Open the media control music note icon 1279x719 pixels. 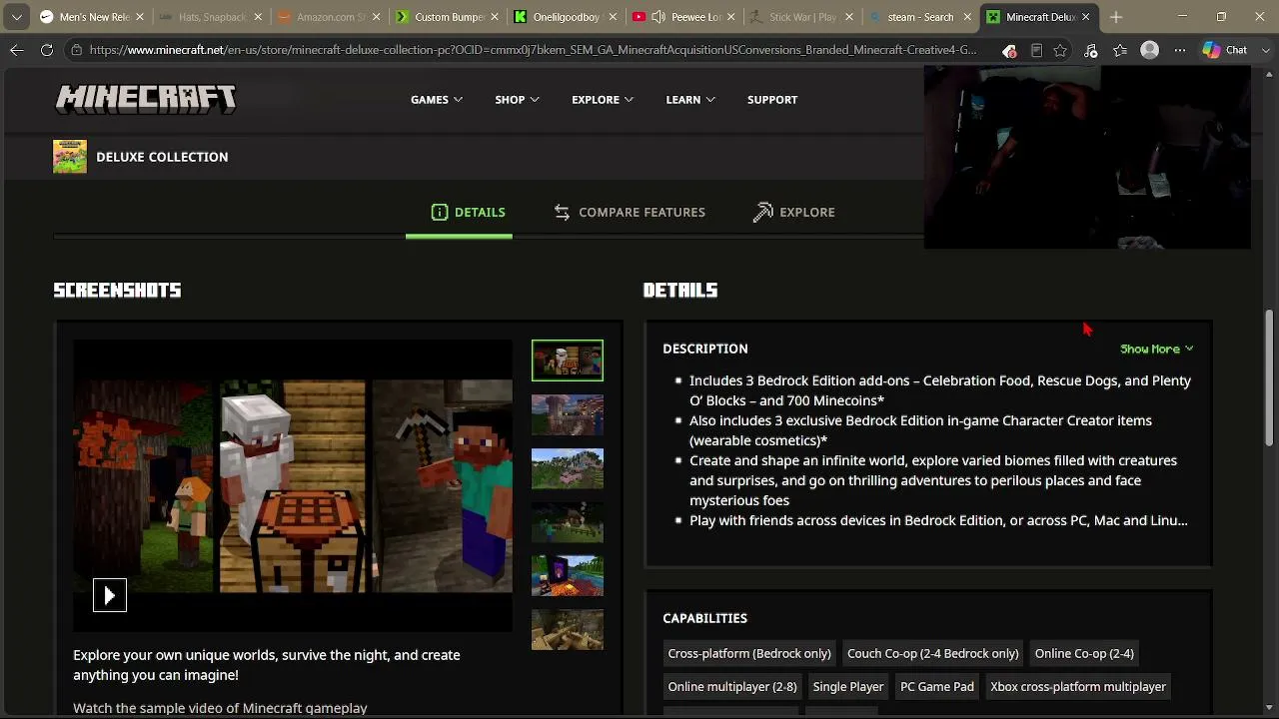tap(1091, 50)
